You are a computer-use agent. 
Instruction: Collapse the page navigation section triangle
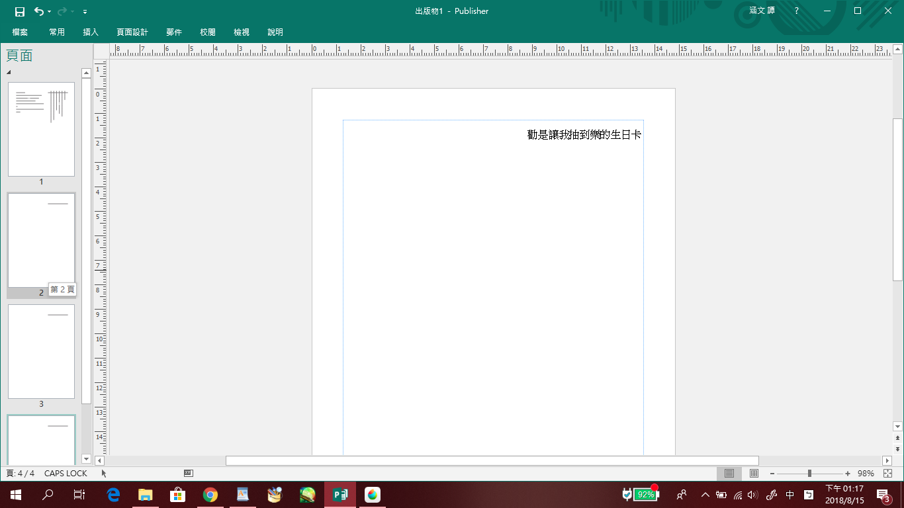tap(9, 72)
